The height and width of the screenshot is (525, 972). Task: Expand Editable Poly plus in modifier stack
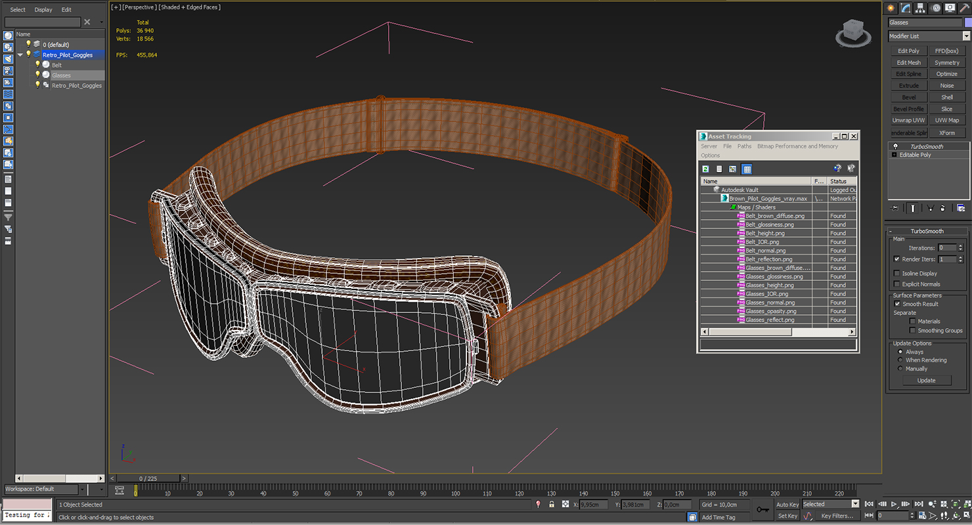[894, 155]
